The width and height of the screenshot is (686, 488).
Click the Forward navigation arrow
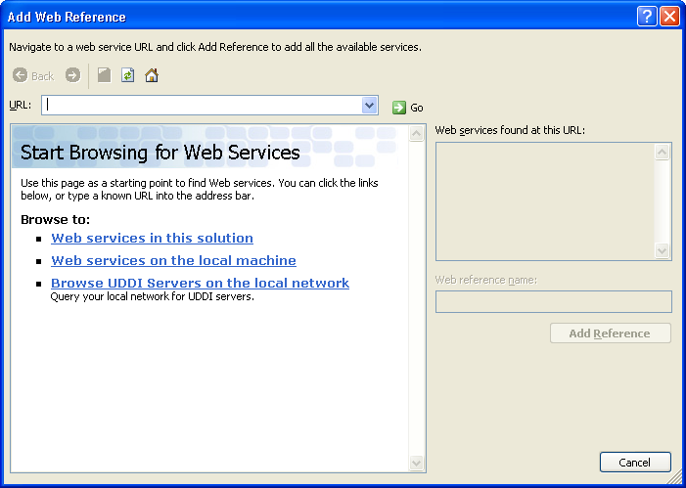pos(72,75)
